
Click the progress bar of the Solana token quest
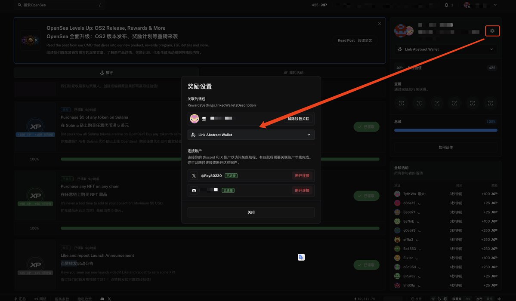[x=220, y=159]
